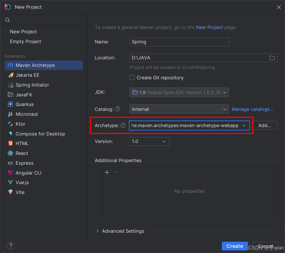Image resolution: width=285 pixels, height=253 pixels.
Task: Click the Jakarta EE sail icon
Action: [10, 75]
